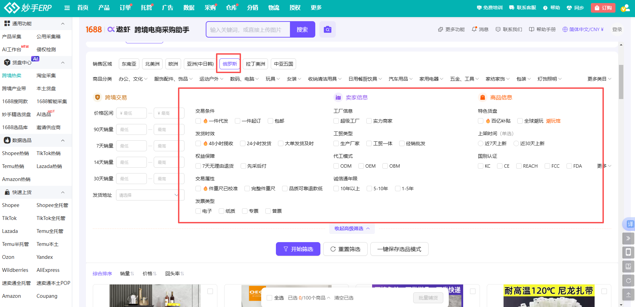Viewport: 635px width, 307px height.
Task: Click the 通用功能 grid icon
Action: (x=7, y=24)
